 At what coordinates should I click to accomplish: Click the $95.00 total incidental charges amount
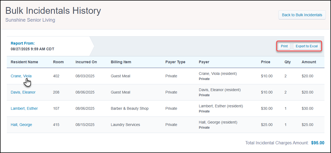click(x=317, y=143)
